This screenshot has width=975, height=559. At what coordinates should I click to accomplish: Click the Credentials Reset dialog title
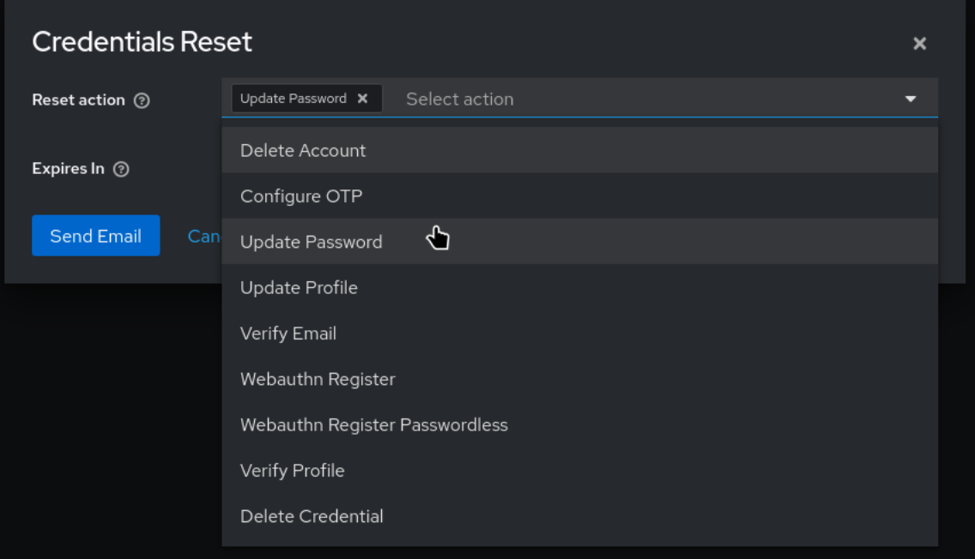[142, 42]
